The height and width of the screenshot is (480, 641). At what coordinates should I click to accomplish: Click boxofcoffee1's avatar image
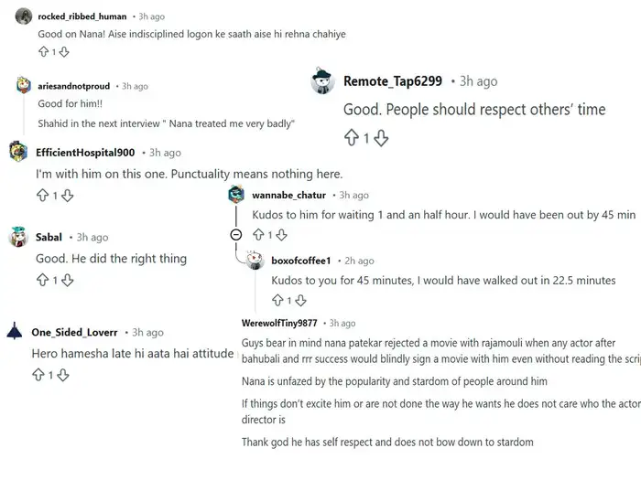(255, 261)
